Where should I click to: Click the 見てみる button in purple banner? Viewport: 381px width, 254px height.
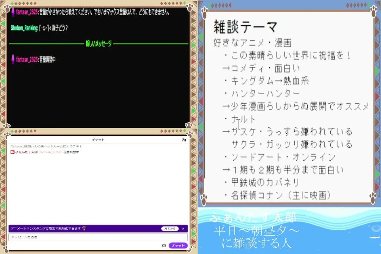click(170, 229)
